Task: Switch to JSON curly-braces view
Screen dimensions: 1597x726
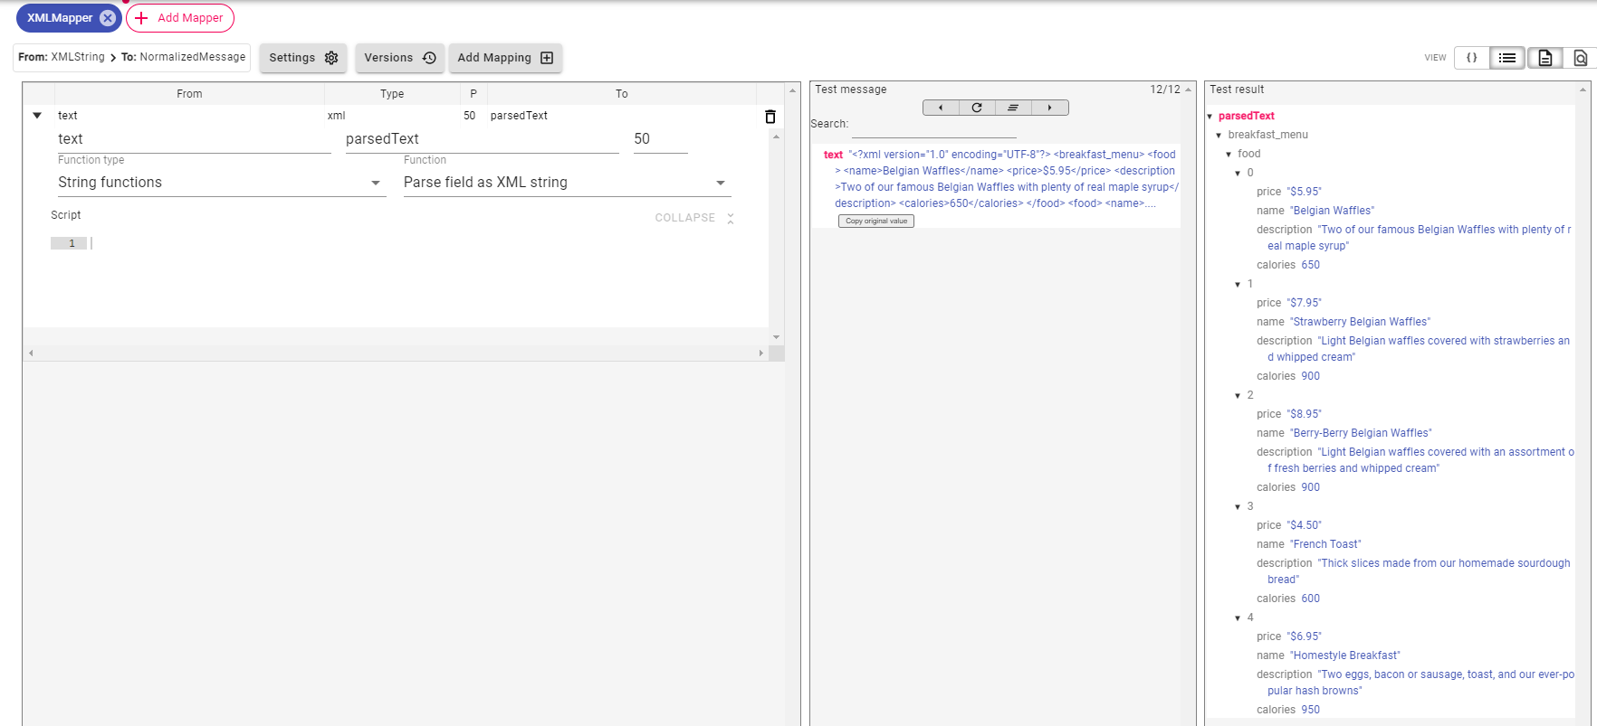Action: pyautogui.click(x=1471, y=58)
